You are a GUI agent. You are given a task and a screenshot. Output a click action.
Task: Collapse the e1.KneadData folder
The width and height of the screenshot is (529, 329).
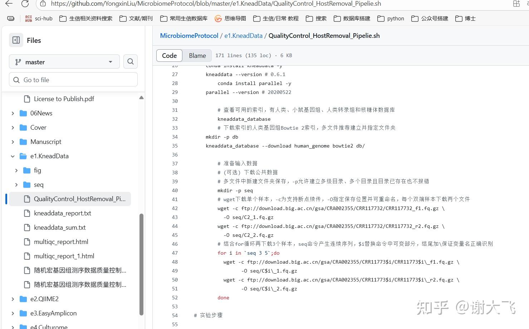13,156
